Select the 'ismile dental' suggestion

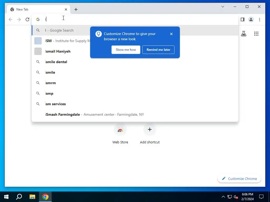click(x=135, y=62)
